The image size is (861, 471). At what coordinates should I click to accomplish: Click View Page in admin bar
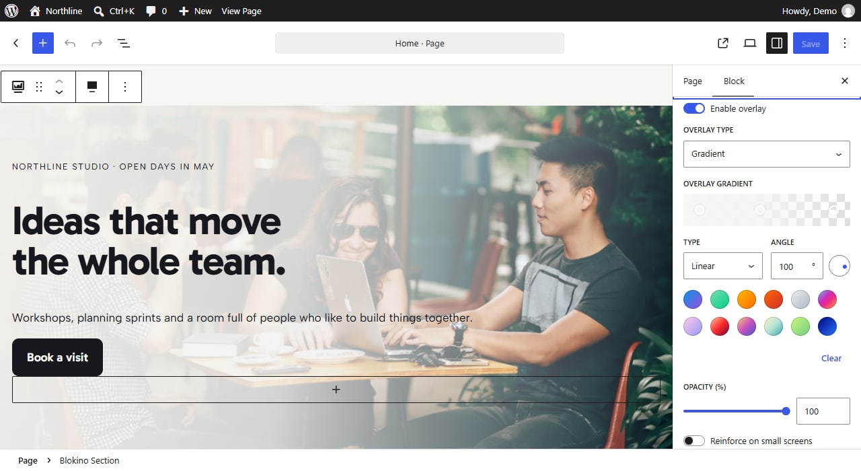click(241, 11)
